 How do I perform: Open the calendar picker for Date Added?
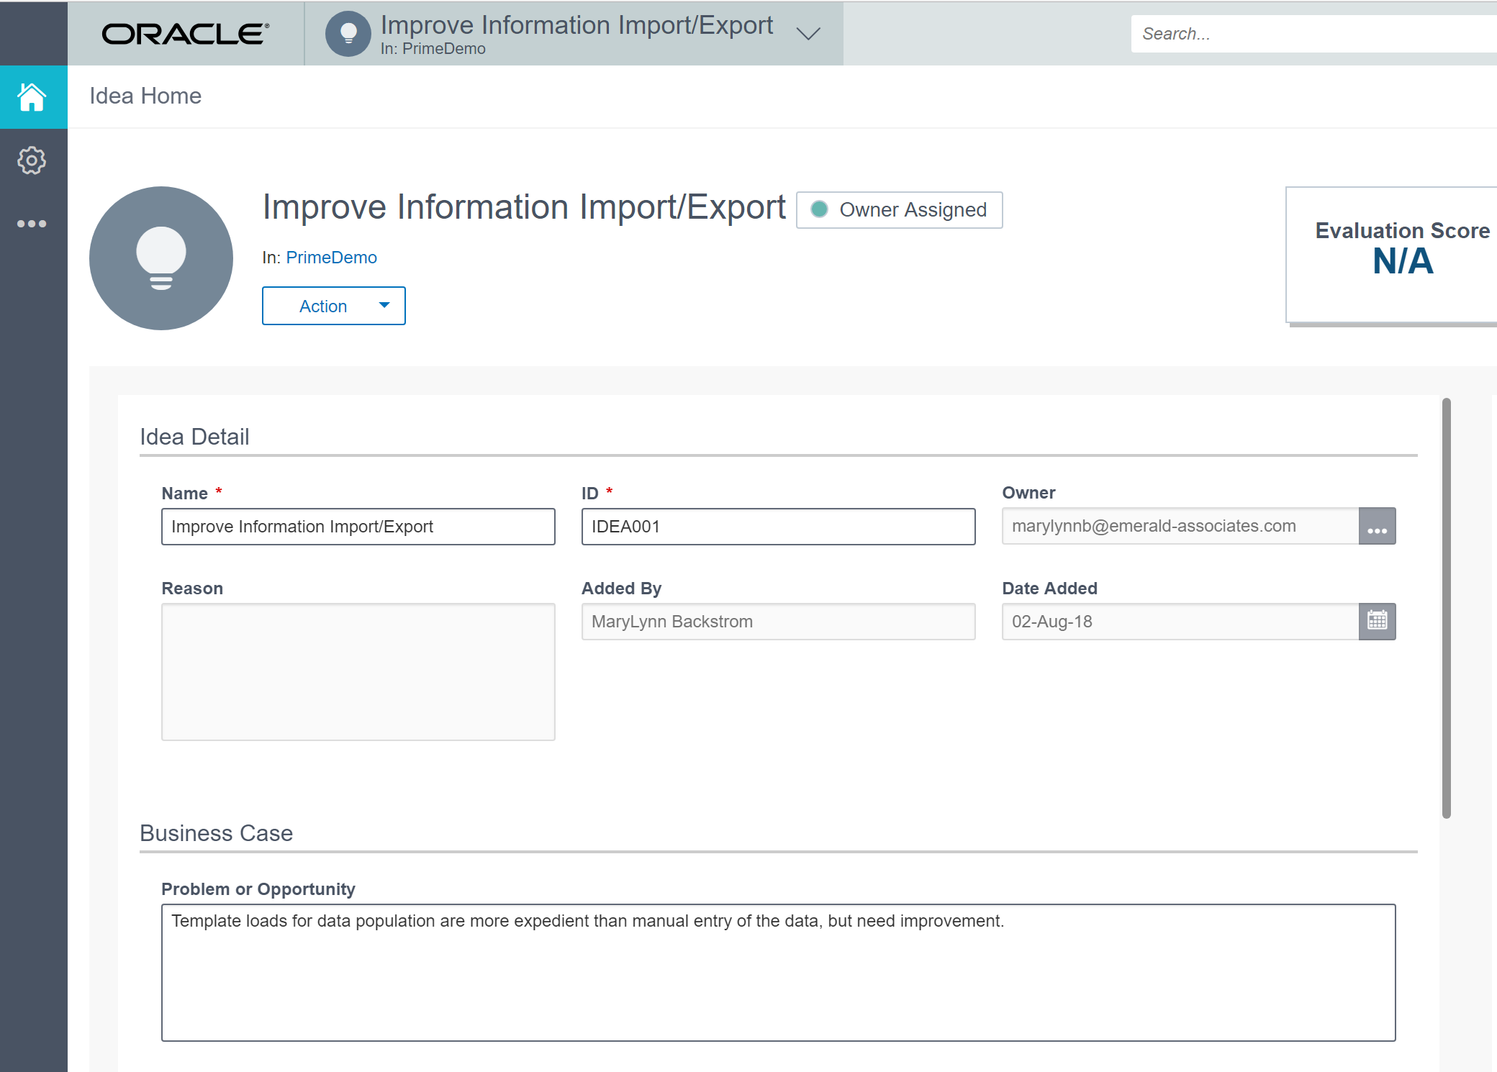click(1377, 621)
